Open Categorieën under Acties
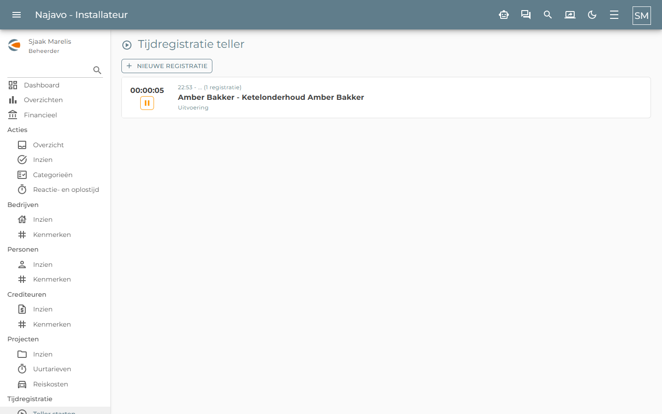The width and height of the screenshot is (662, 414). pyautogui.click(x=55, y=175)
